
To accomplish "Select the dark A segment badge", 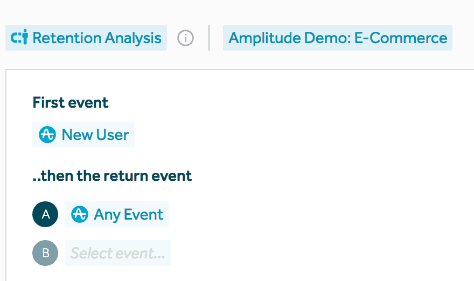I will point(45,214).
